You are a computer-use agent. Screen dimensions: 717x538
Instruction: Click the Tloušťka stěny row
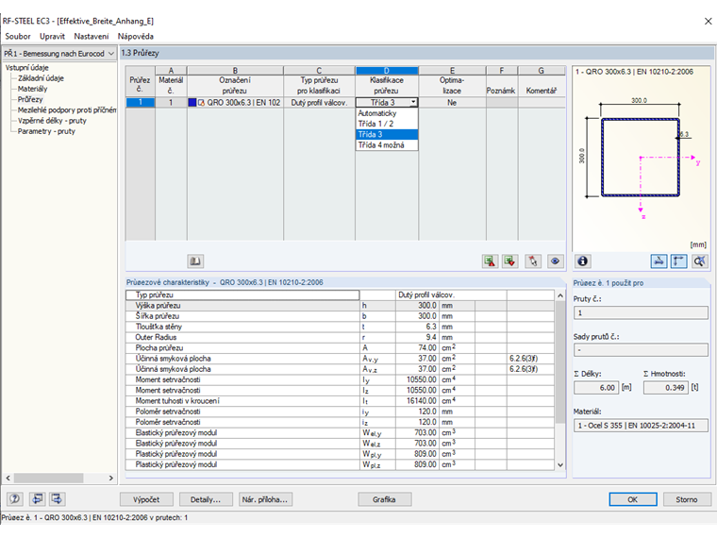[340, 327]
